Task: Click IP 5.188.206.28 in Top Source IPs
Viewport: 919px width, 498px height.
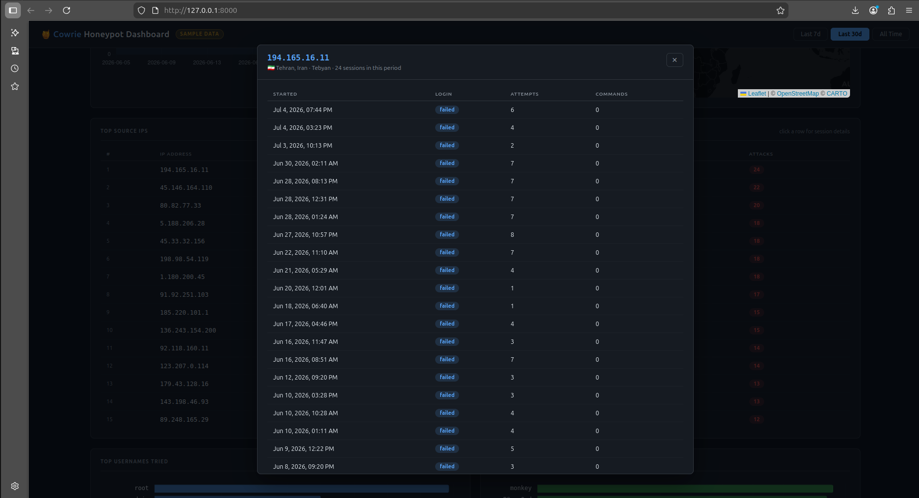Action: pyautogui.click(x=182, y=223)
